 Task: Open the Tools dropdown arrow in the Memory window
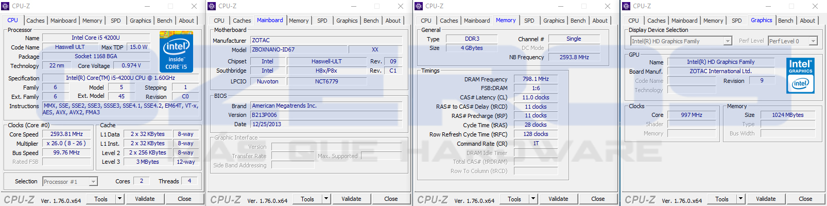[x=533, y=199]
